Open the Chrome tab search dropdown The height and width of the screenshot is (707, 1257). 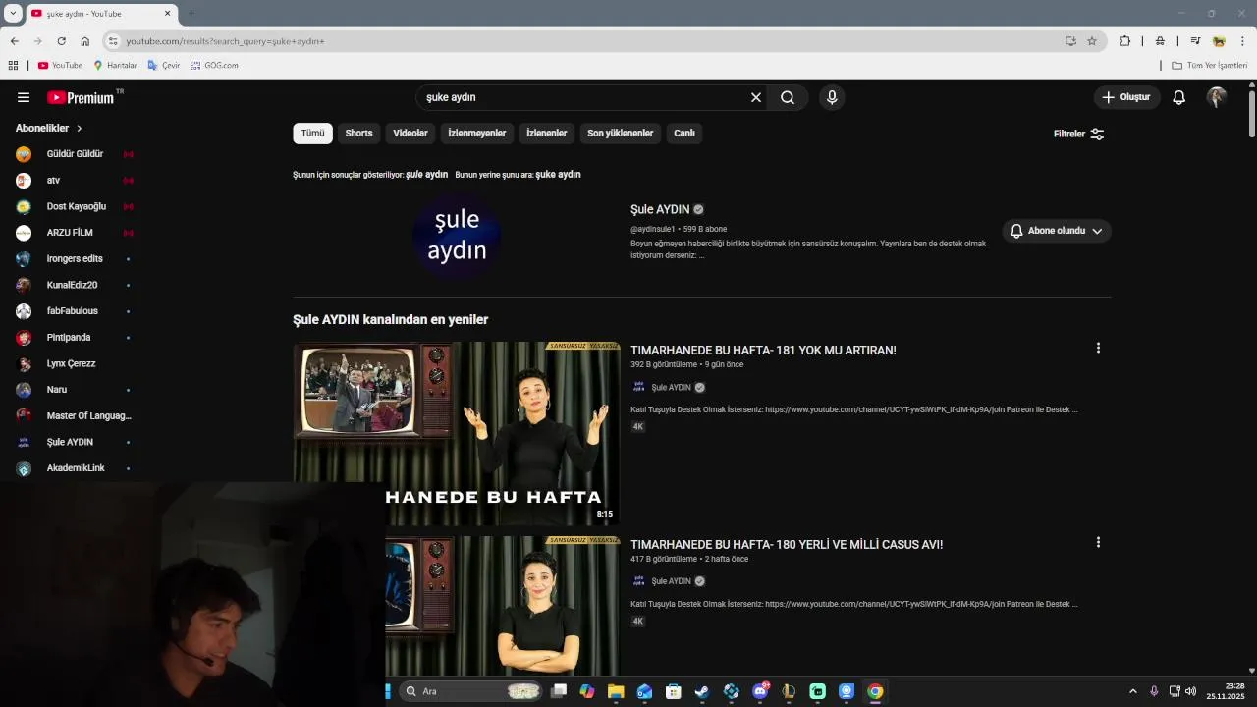pos(13,13)
